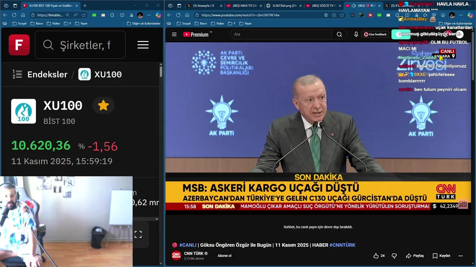Close the XU100 BİST 100 tab
This screenshot has width=476, height=267.
[77, 6]
